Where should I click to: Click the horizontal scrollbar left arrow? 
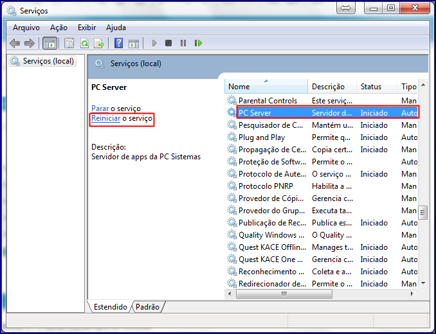[230, 294]
